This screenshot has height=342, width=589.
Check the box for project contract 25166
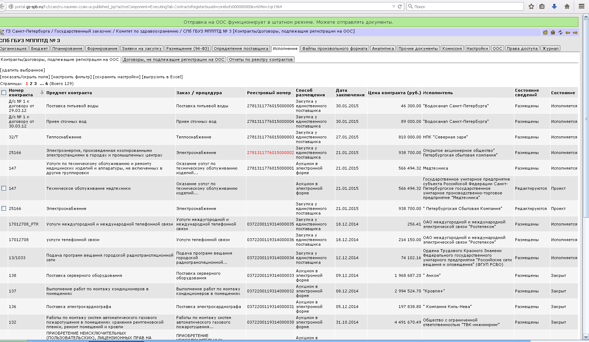[x=4, y=209]
